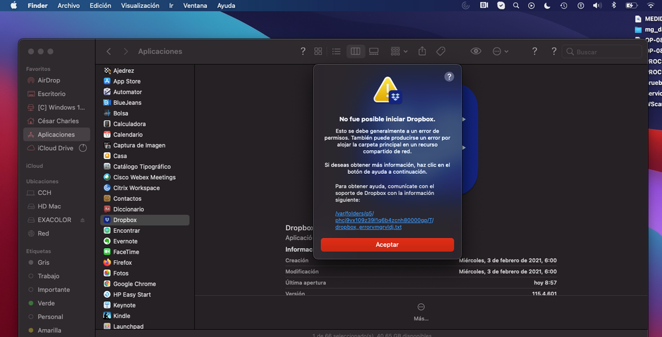Image resolution: width=662 pixels, height=337 pixels.
Task: Click the tag icon in Finder toolbar
Action: [x=440, y=51]
